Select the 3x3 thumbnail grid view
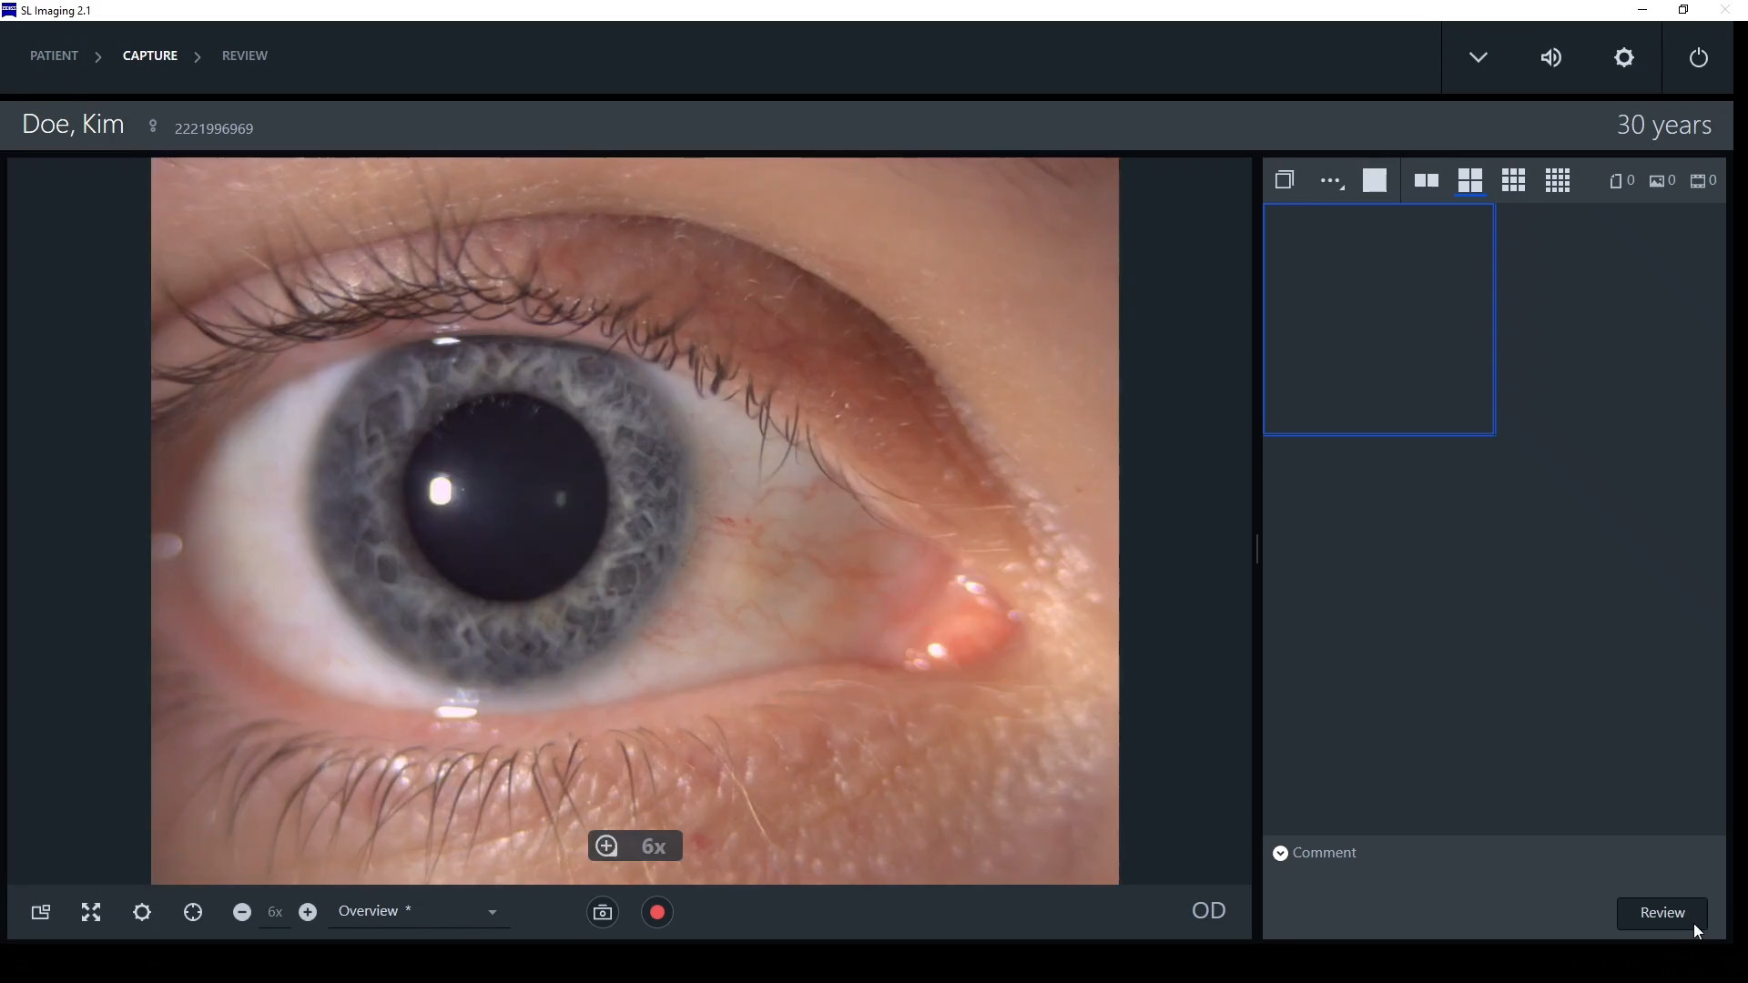Viewport: 1748px width, 983px height. pos(1513,180)
